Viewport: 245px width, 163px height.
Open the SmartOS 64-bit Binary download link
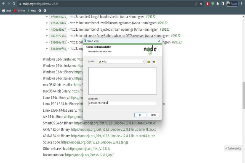(115, 123)
